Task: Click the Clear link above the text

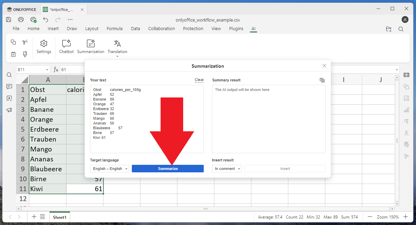Action: pyautogui.click(x=199, y=80)
